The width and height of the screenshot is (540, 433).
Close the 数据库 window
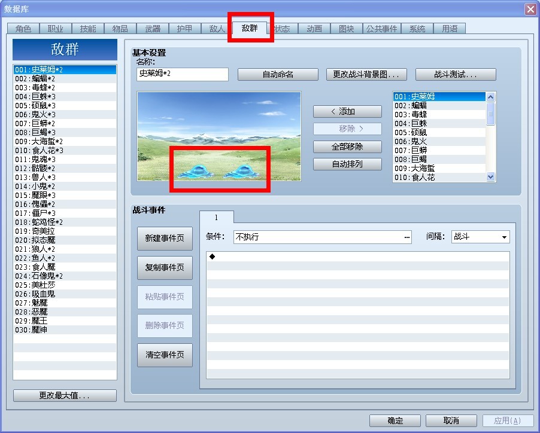(x=530, y=9)
